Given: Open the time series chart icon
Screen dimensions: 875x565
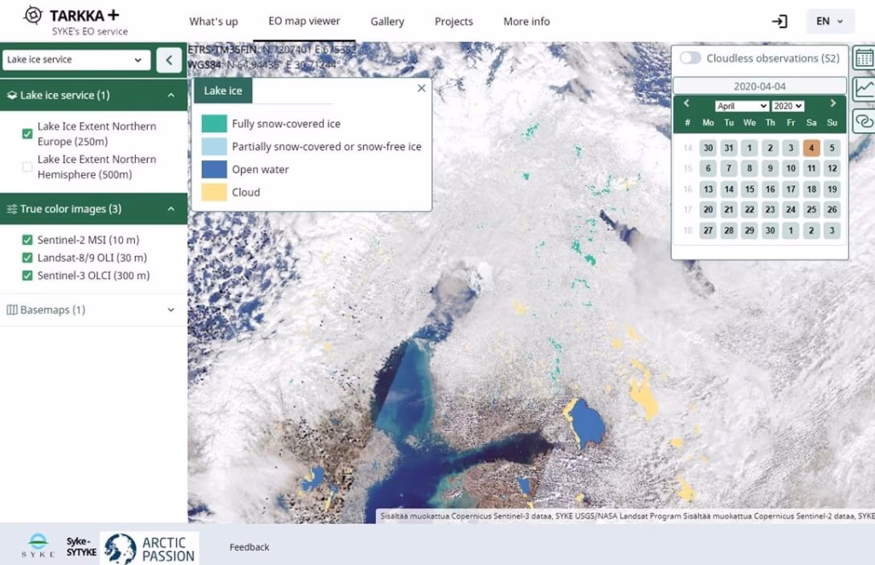Looking at the screenshot, I should [864, 89].
